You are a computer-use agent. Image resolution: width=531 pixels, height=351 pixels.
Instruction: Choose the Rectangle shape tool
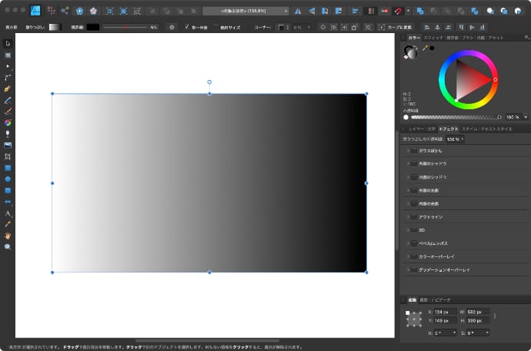(8, 167)
